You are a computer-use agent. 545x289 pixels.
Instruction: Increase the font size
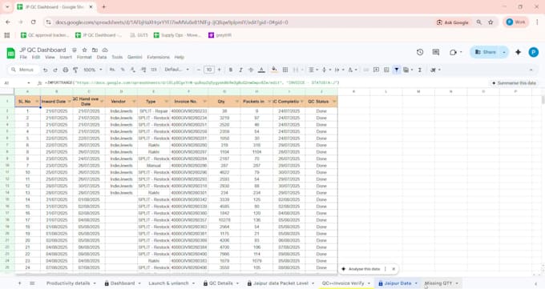[220, 70]
